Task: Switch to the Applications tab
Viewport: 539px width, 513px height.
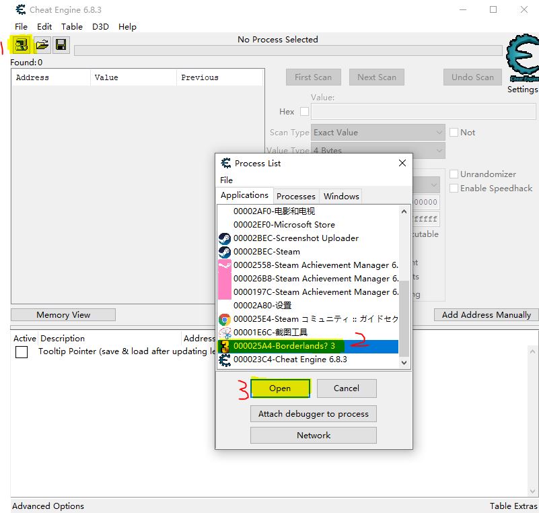Action: point(244,195)
